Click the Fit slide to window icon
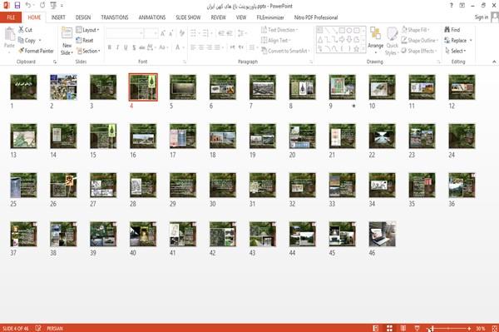499x332 pixels. point(495,328)
